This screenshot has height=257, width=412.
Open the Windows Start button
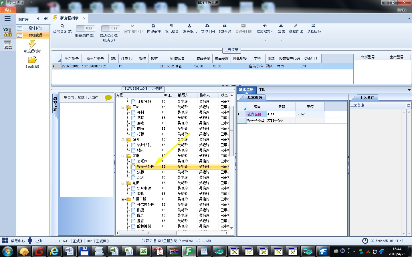point(8,252)
